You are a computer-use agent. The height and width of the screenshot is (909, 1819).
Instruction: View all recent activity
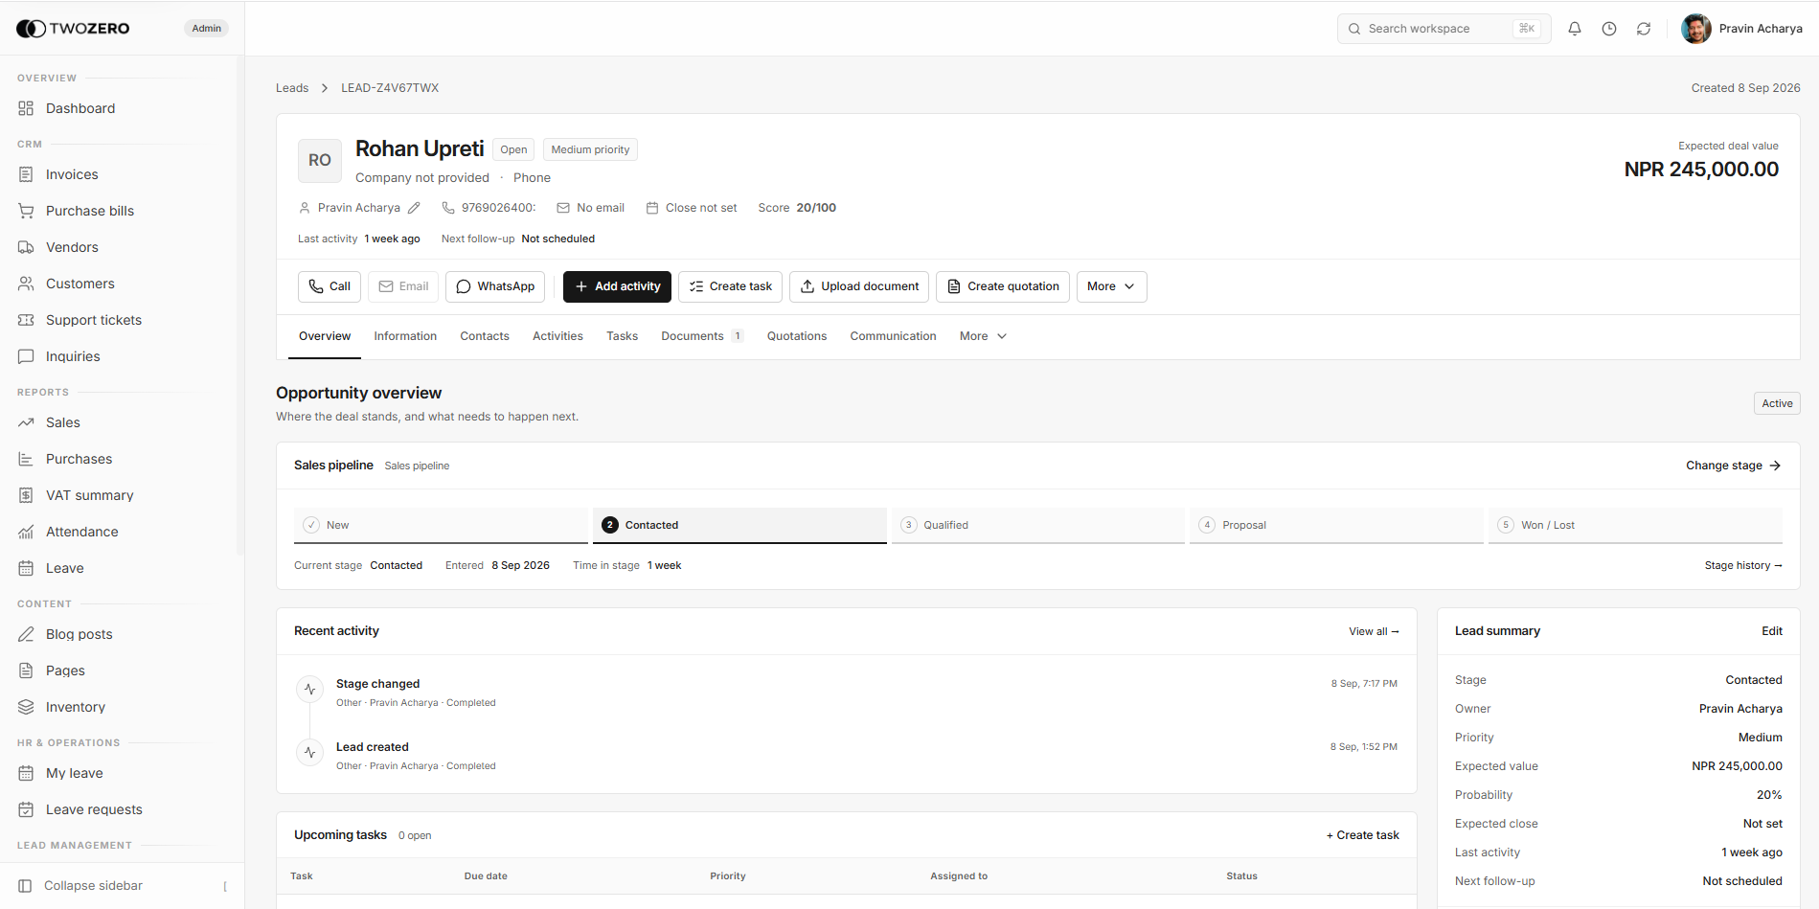pyautogui.click(x=1374, y=631)
